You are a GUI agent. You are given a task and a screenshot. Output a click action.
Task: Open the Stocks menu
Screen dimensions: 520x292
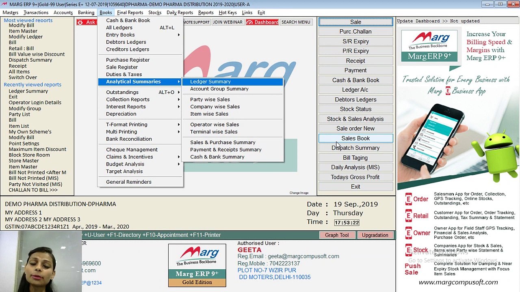pyautogui.click(x=155, y=13)
